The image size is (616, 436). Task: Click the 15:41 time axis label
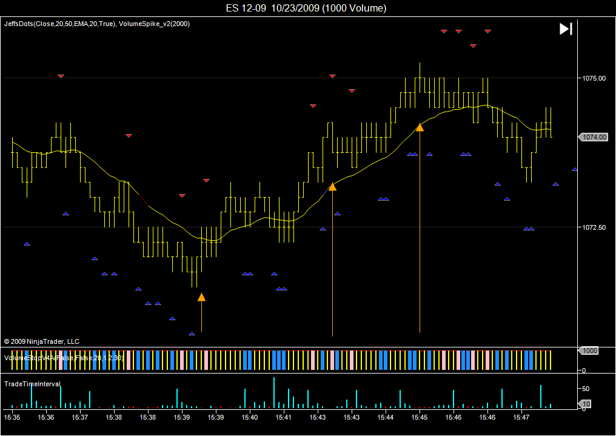click(283, 417)
